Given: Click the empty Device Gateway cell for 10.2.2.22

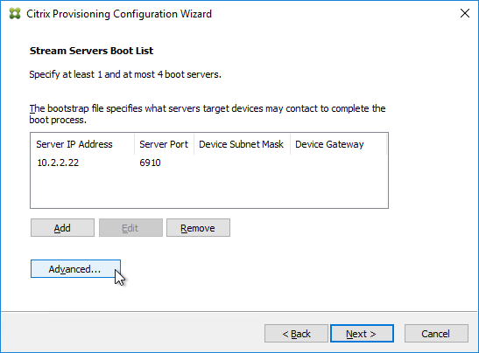Looking at the screenshot, I should pyautogui.click(x=338, y=163).
